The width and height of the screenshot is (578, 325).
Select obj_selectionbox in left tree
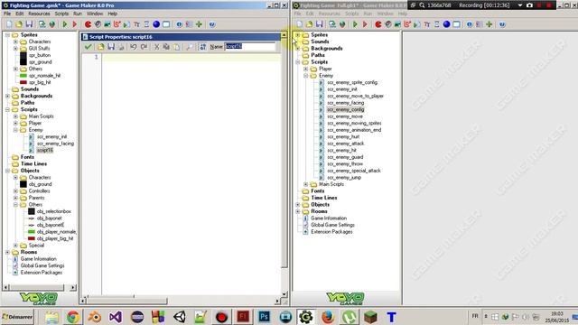[x=54, y=211]
